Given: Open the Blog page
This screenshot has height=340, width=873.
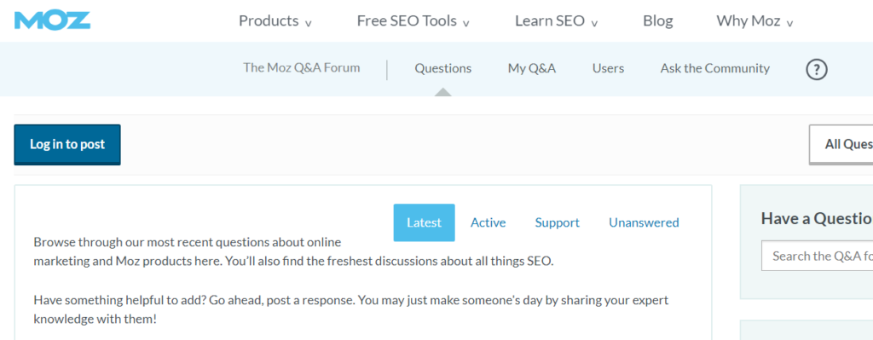Looking at the screenshot, I should (x=657, y=21).
